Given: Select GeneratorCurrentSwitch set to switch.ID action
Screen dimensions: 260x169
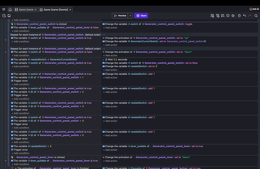Looking at the screenshot, I should (x=154, y=41).
